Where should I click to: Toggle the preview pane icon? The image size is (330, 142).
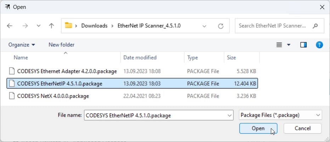coord(303,45)
